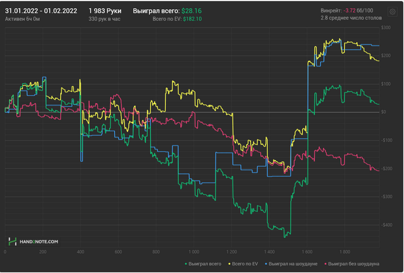Image resolution: width=404 pixels, height=273 pixels.
Task: Click the Hand2Note logo icon
Action: tap(12, 241)
